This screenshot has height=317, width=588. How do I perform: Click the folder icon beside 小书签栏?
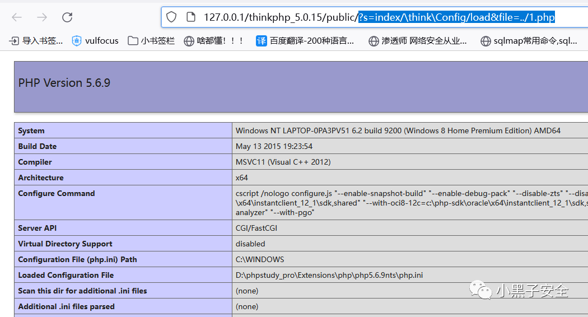click(133, 40)
